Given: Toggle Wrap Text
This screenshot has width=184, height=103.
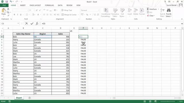Looking at the screenshot, I should click(x=67, y=10).
